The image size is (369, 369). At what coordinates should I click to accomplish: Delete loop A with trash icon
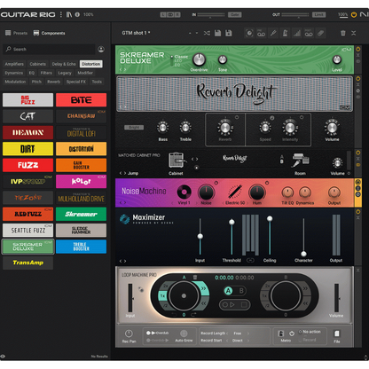tap(195, 277)
